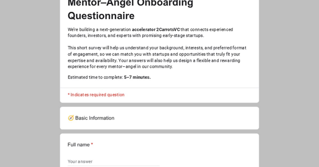
Task: Click the word Questionnaire in the form title
Action: coord(101,16)
